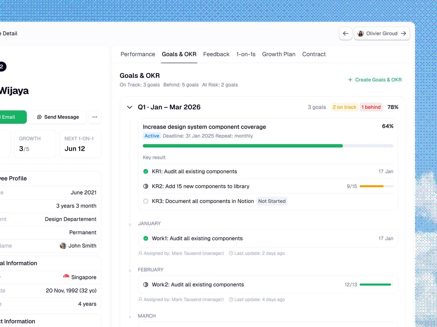The height and width of the screenshot is (327, 437).
Task: Open Olivier Giroud's avatar picture
Action: (x=361, y=33)
